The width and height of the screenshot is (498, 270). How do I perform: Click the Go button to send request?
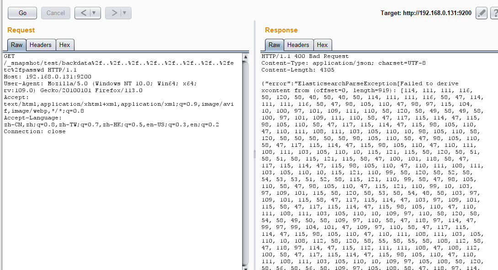(x=22, y=13)
